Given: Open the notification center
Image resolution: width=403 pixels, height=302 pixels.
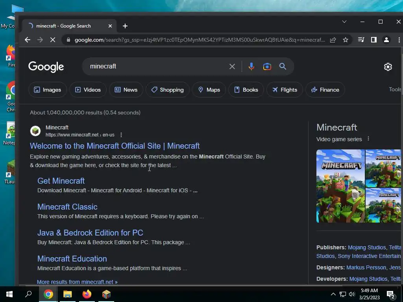Looking at the screenshot, I should tap(391, 295).
